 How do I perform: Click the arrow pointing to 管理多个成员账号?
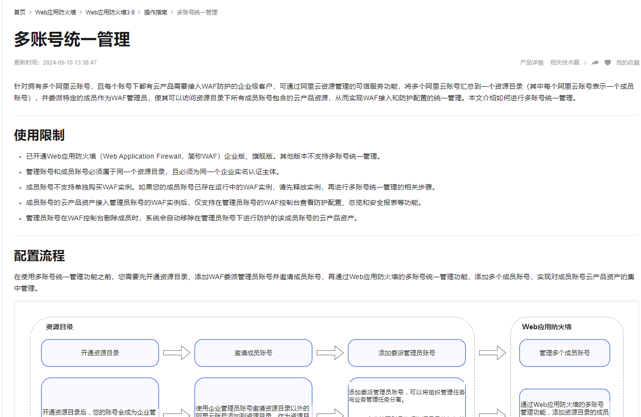pyautogui.click(x=492, y=353)
